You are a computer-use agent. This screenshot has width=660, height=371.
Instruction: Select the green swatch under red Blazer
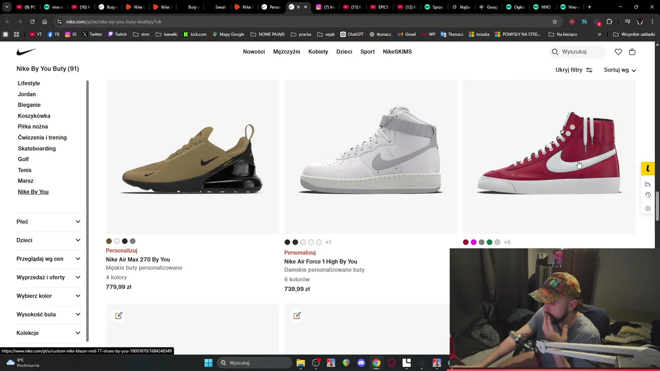point(489,242)
